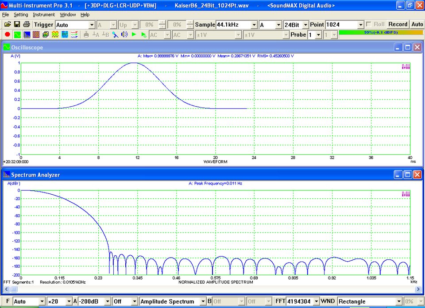Image resolution: width=425 pixels, height=308 pixels.
Task: Click the Record button at top right
Action: 398,24
